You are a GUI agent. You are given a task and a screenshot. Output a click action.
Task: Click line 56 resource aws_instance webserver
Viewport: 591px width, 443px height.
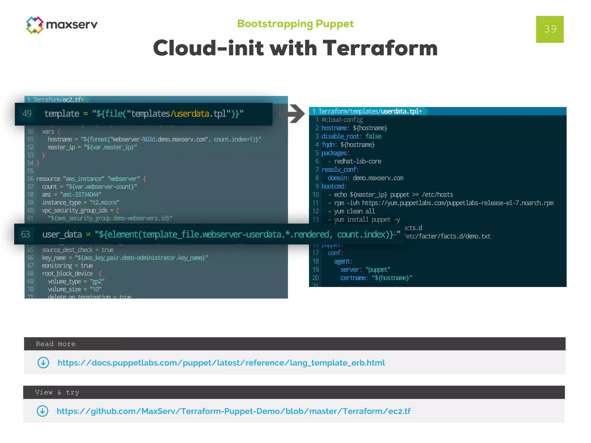(91, 179)
